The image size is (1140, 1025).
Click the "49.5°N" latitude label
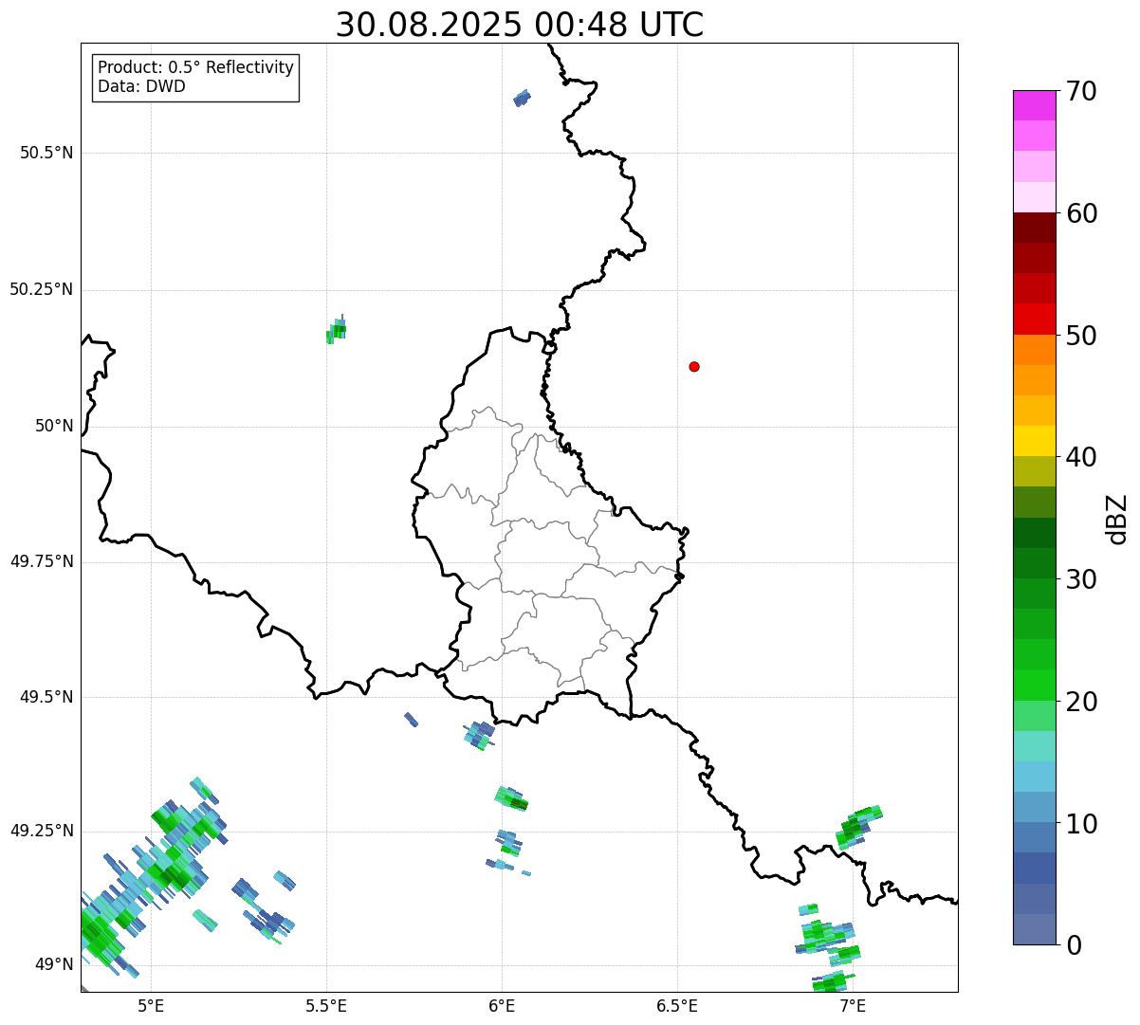point(46,697)
